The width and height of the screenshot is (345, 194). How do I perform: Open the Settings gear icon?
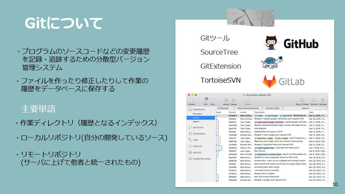pyautogui.click(x=323, y=100)
